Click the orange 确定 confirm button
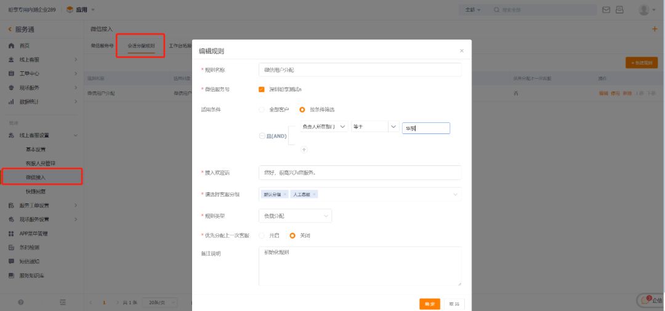Image resolution: width=665 pixels, height=311 pixels. tap(430, 304)
